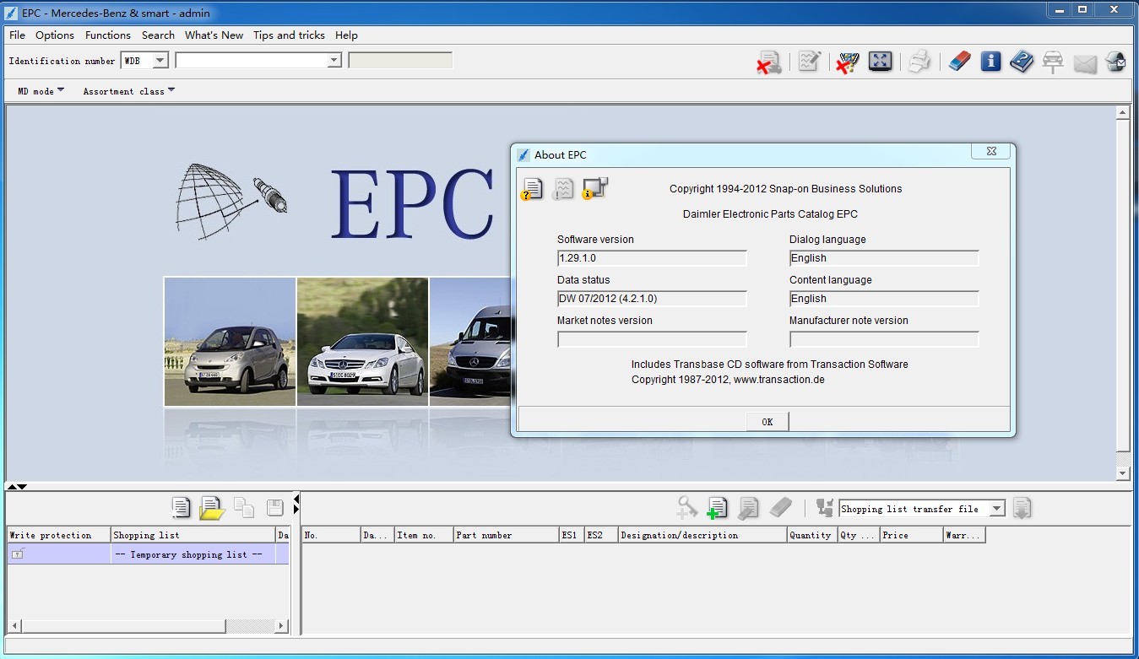This screenshot has width=1139, height=659.
Task: Click the Dialog language field
Action: pos(884,258)
